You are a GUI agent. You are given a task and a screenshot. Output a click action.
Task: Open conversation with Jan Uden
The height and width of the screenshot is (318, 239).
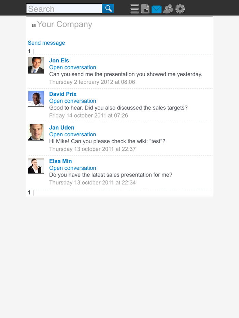click(x=73, y=134)
